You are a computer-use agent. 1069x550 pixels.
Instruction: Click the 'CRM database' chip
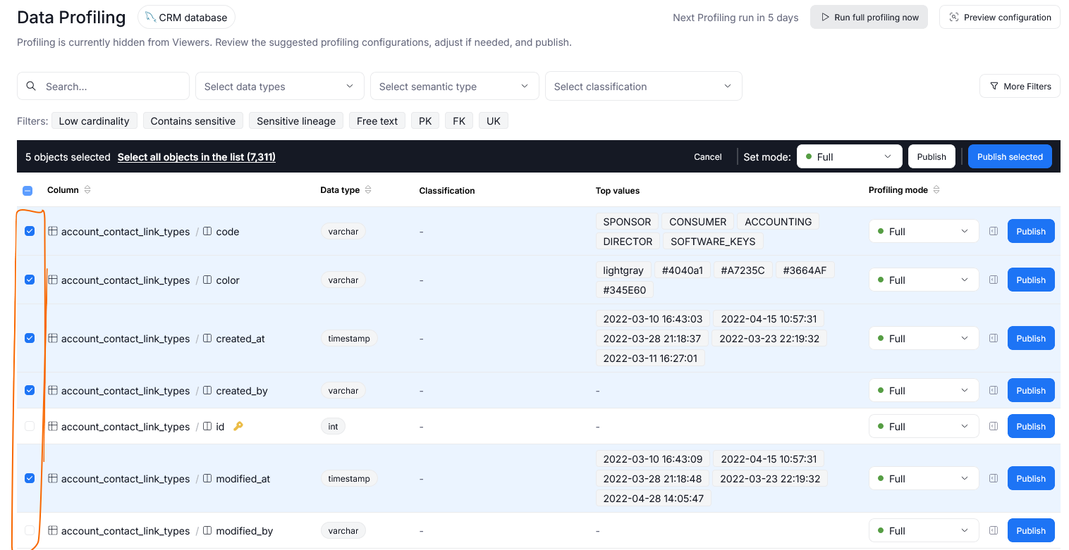tap(187, 17)
